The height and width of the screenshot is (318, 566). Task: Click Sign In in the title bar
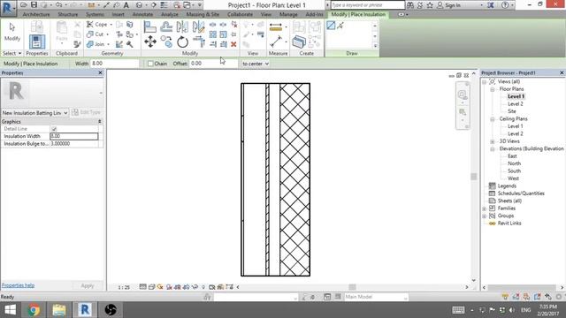[448, 5]
